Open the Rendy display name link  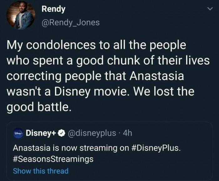[x=53, y=9]
